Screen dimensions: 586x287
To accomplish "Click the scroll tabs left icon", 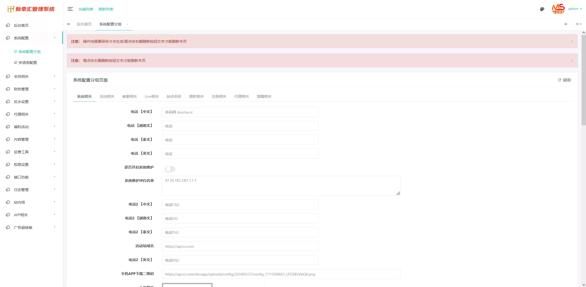I will 68,24.
